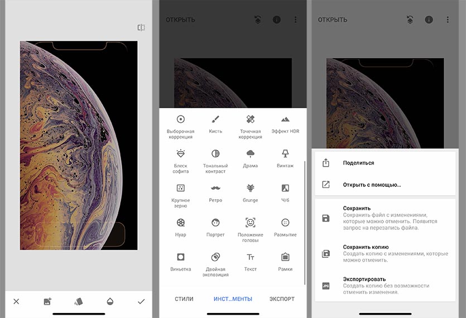Tap ОТКРЫТЬ in the middle screen
The width and height of the screenshot is (466, 318).
click(180, 20)
